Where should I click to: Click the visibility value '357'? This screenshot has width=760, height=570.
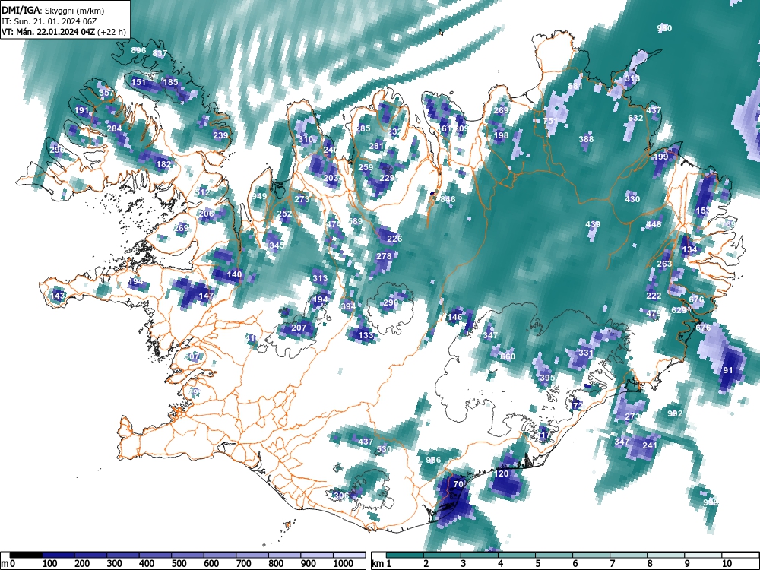pyautogui.click(x=106, y=93)
